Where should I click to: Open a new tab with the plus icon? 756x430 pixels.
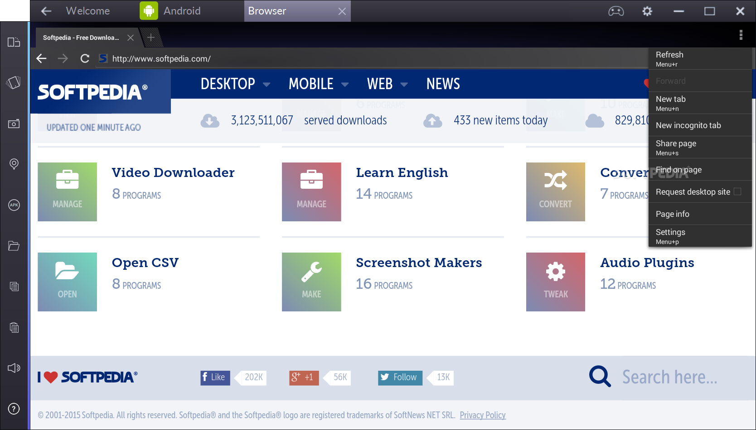coord(151,38)
